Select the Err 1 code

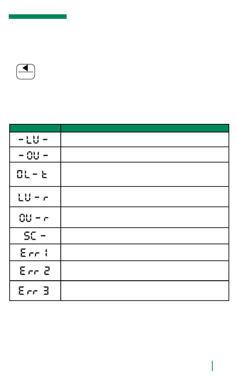click(34, 252)
